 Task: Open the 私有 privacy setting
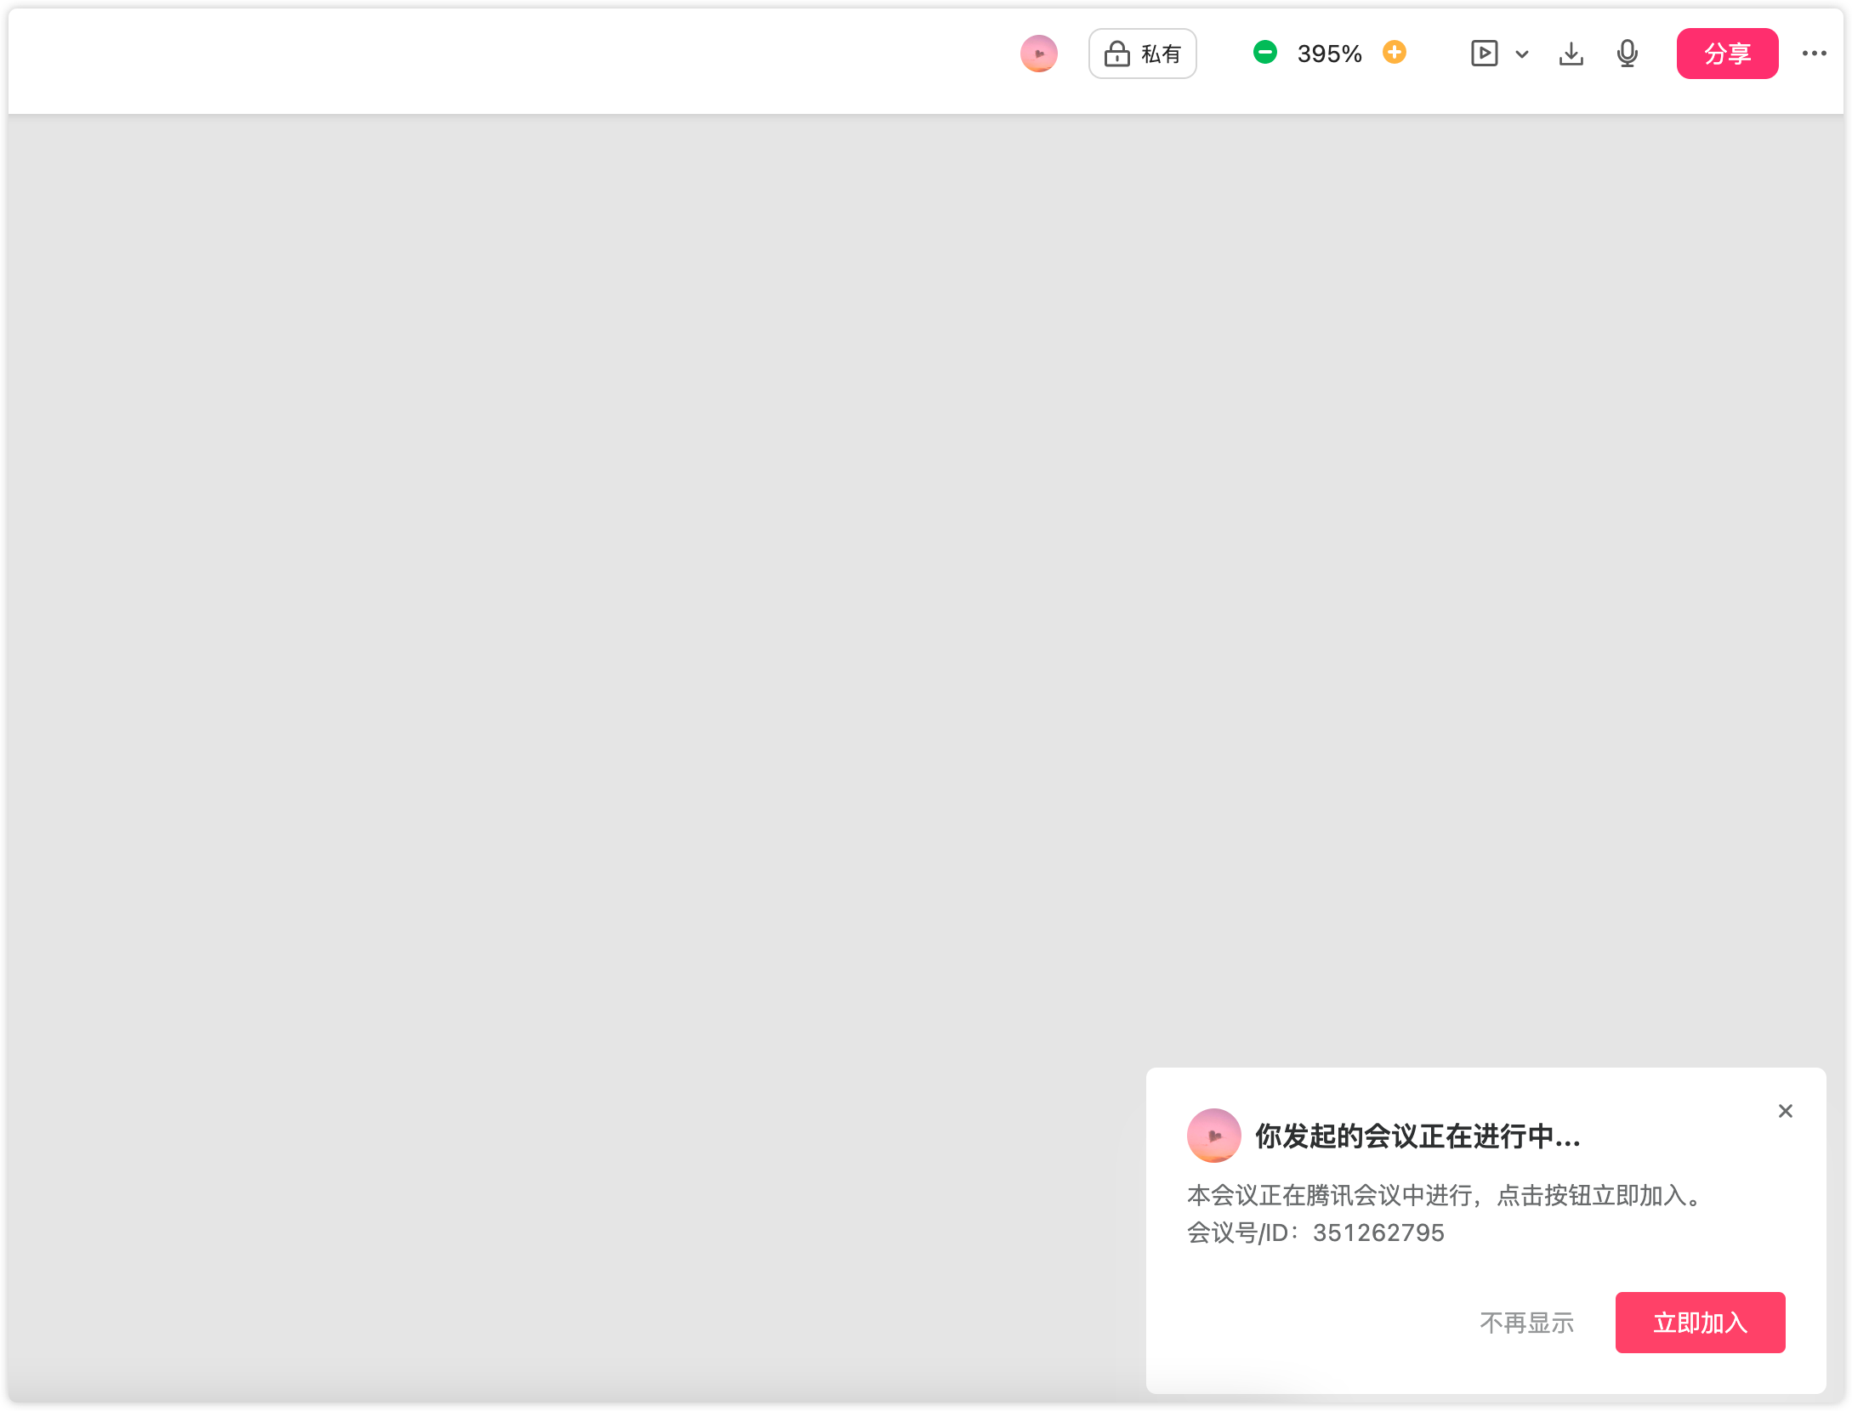click(x=1142, y=54)
